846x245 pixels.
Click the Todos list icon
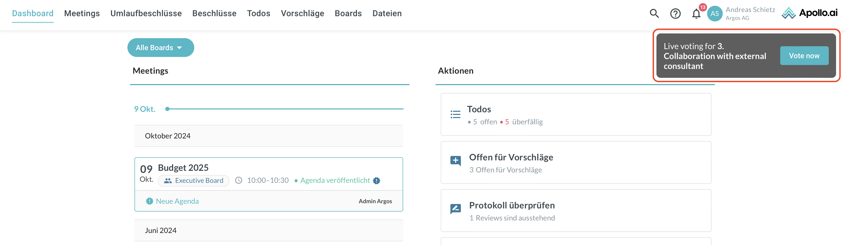[455, 114]
